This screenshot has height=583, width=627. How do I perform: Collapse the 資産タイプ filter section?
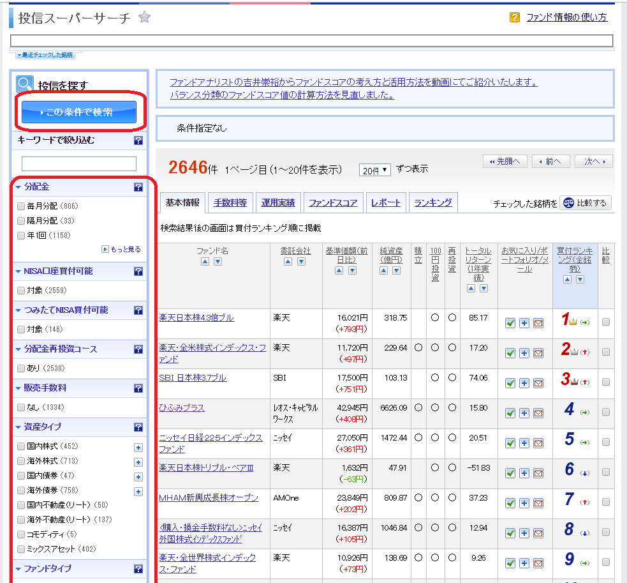click(x=18, y=427)
